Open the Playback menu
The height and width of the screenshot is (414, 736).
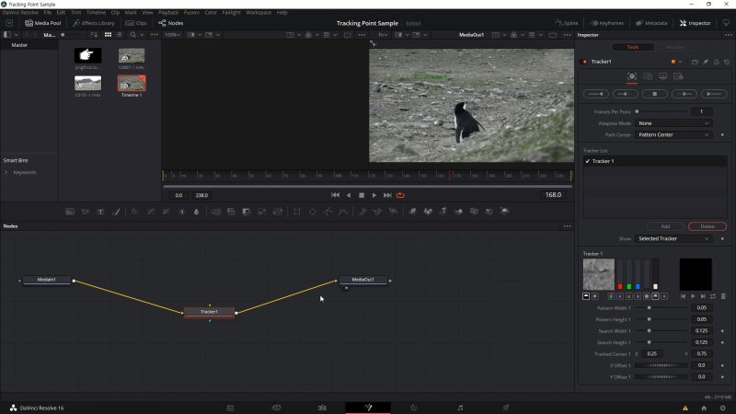point(168,13)
